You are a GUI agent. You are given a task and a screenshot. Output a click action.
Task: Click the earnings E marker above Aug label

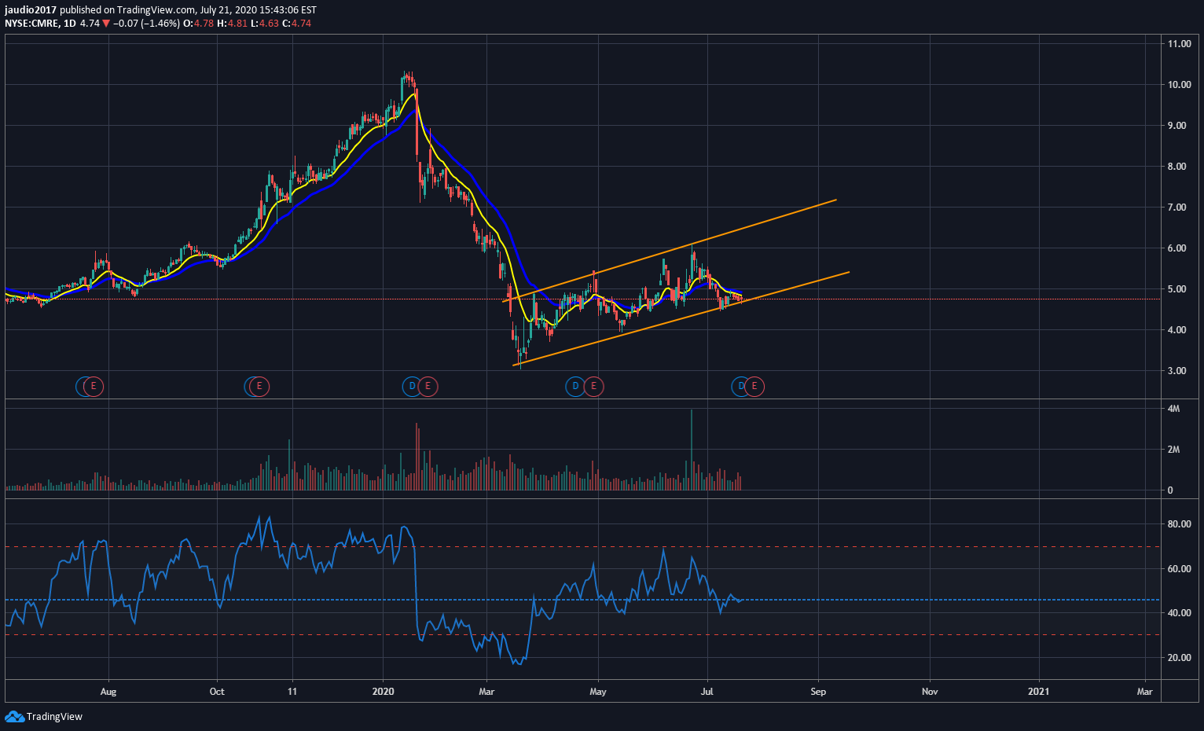[x=94, y=386]
